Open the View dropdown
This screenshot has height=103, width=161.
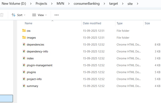point(39,15)
